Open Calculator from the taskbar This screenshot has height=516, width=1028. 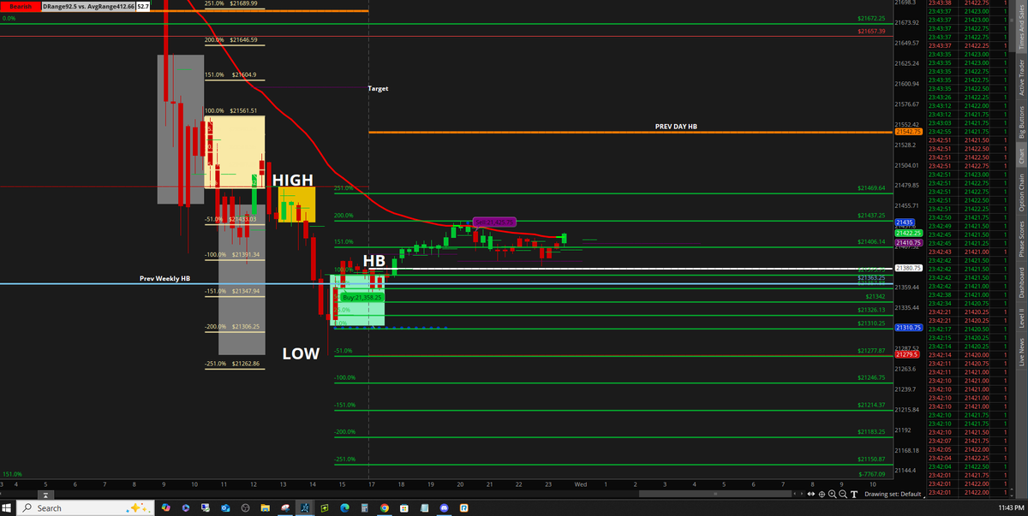364,507
